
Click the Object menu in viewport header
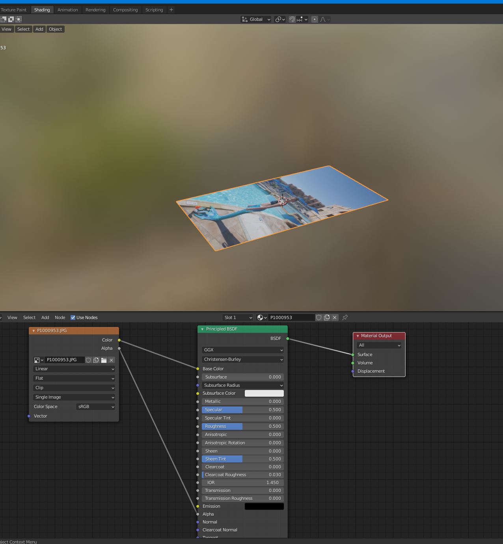(55, 29)
